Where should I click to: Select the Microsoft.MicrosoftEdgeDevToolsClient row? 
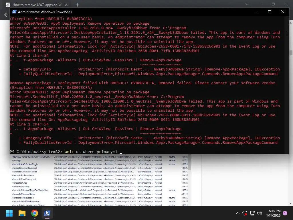(x=99, y=190)
